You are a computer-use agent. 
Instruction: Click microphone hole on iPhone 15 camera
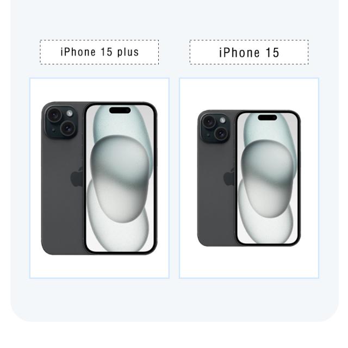point(208,134)
